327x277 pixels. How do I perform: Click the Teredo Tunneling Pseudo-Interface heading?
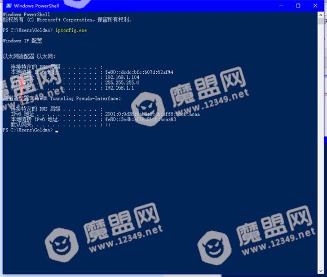pos(61,98)
